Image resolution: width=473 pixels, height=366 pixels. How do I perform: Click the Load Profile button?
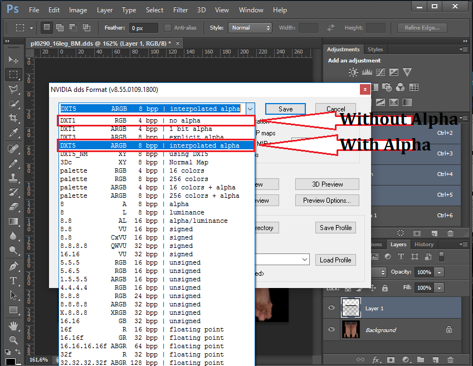coord(335,260)
